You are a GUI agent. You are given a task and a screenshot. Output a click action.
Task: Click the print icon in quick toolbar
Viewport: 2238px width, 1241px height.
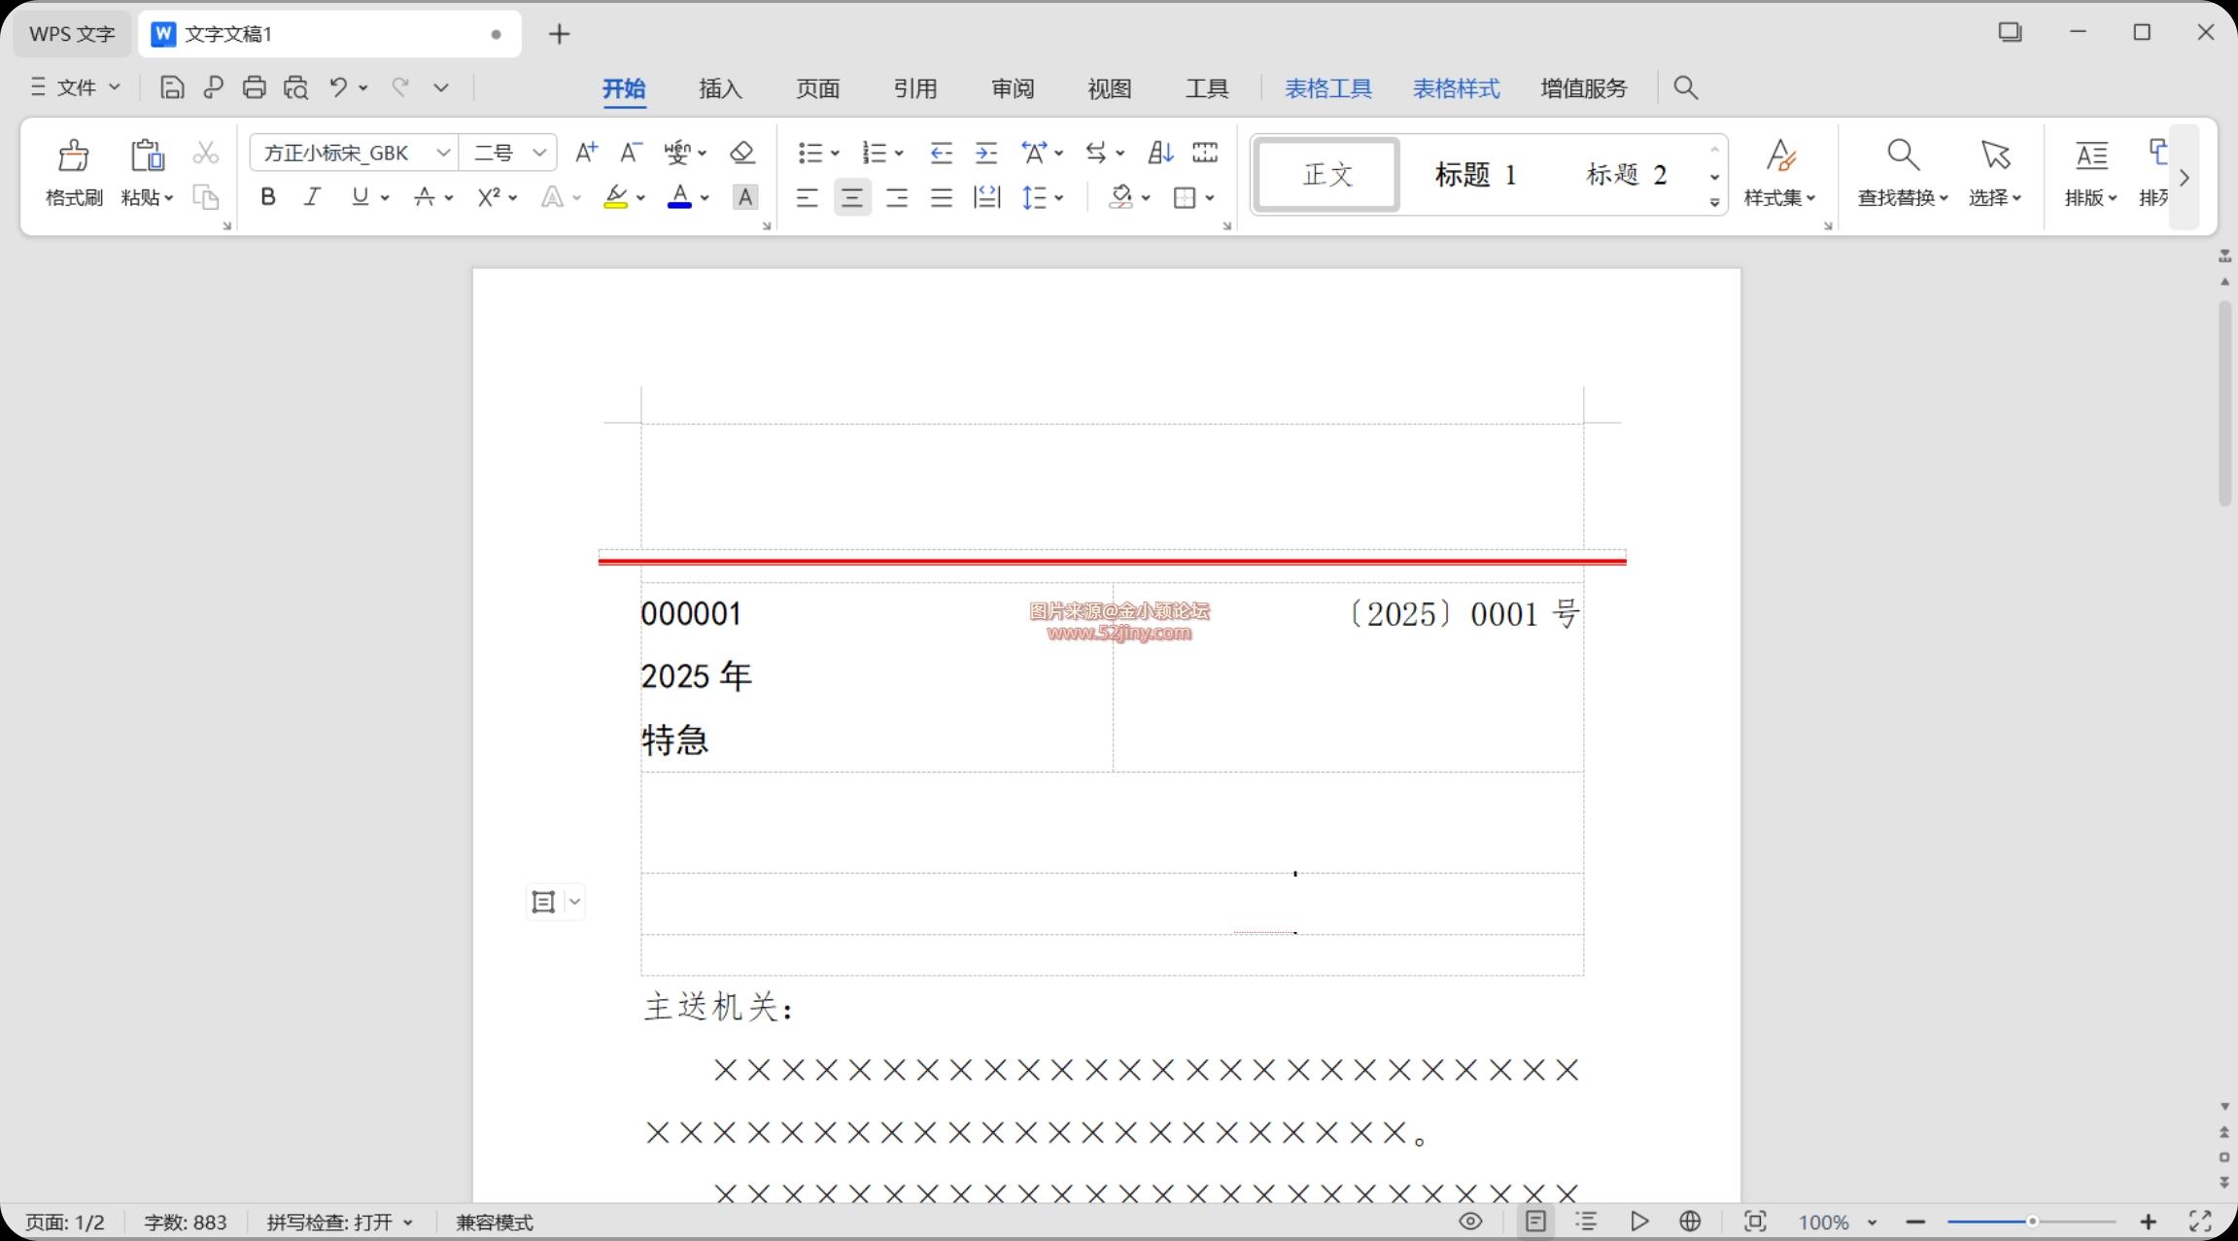[254, 87]
